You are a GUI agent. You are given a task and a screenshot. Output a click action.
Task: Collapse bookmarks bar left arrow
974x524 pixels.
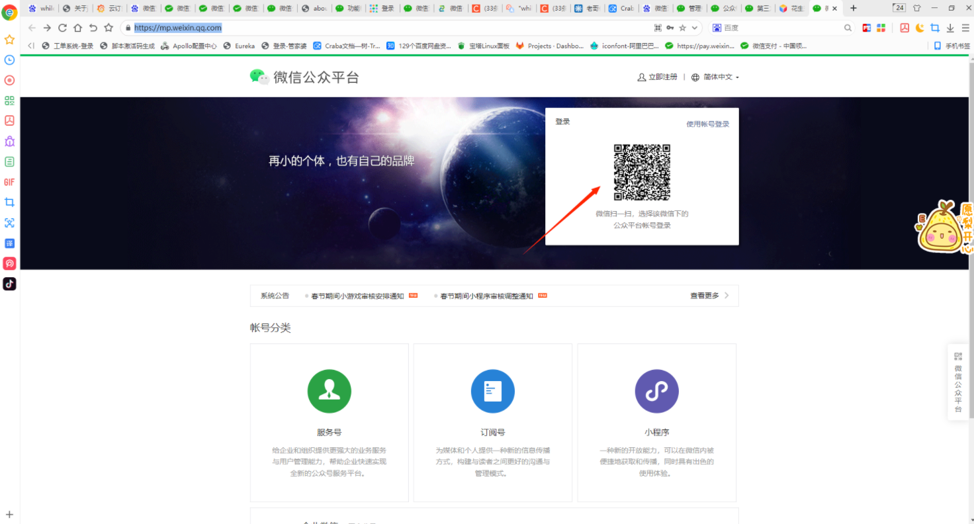(x=30, y=46)
